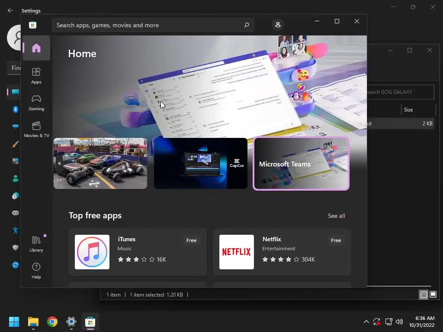Screen dimensions: 443x332
Task: Open Apps category icon in Settings sidebar
Action: pos(16,161)
